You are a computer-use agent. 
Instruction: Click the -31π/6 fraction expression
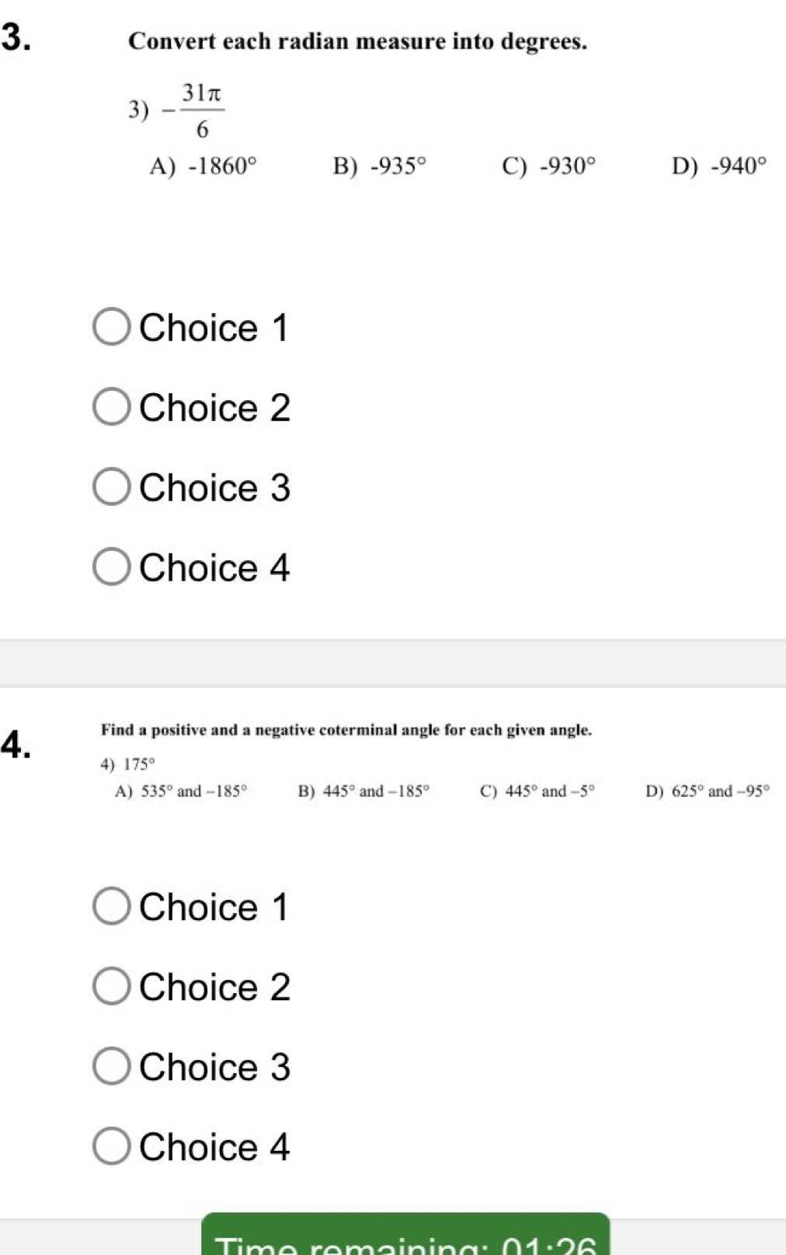point(194,111)
